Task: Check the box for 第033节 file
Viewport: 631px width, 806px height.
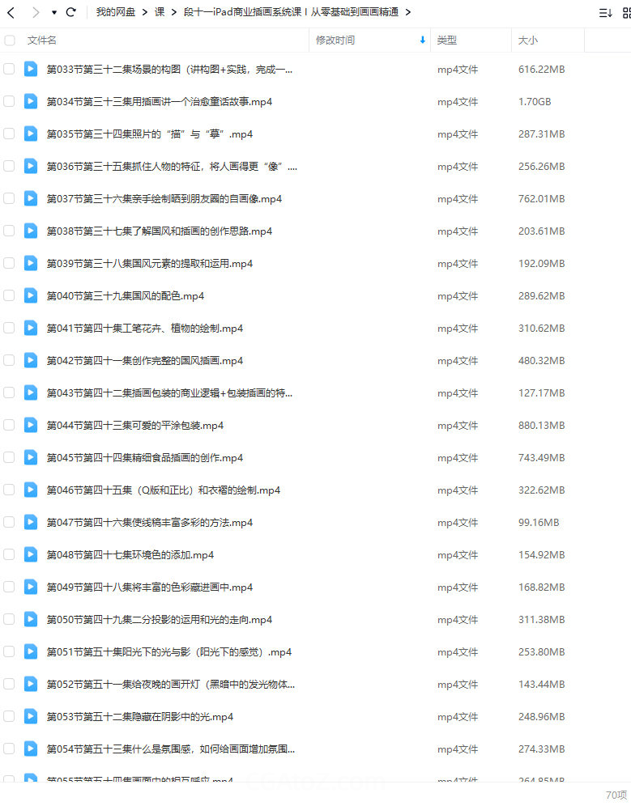Action: [x=9, y=69]
